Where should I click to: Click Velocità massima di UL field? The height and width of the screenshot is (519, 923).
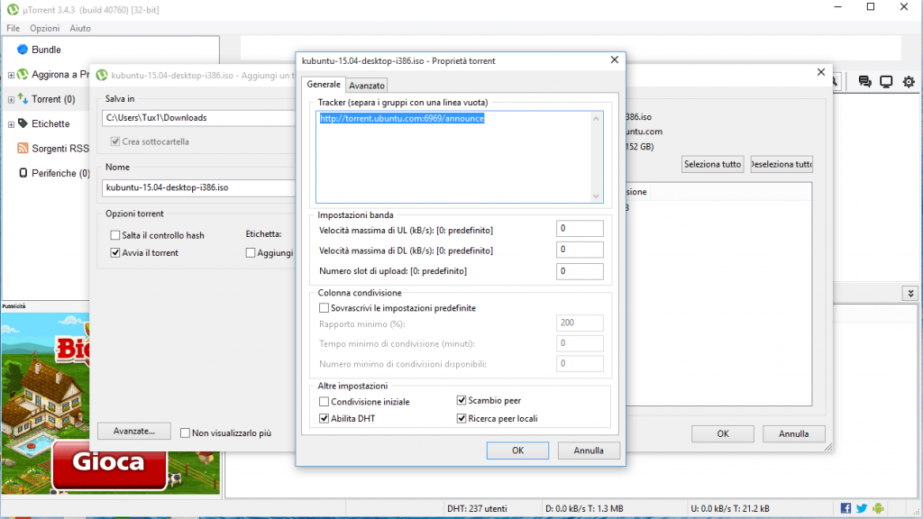(580, 229)
